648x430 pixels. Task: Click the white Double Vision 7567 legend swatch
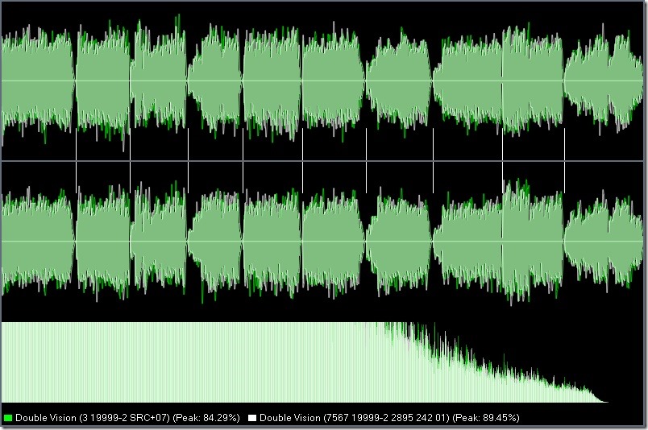[x=252, y=418]
